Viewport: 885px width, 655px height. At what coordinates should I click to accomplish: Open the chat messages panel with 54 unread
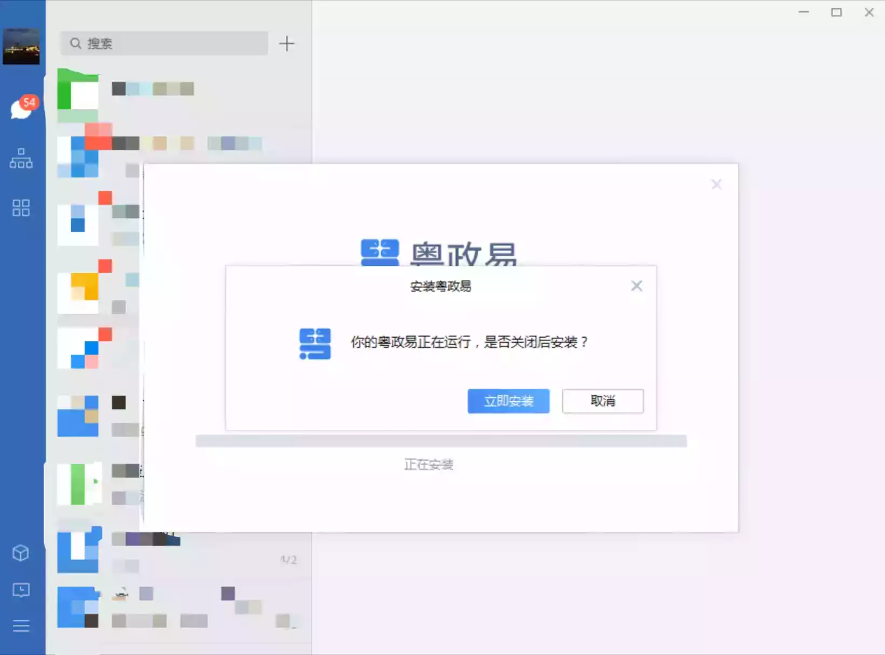(x=20, y=109)
